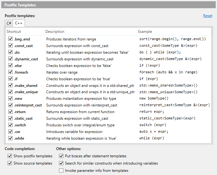Uncheck the .while template
Screen dimensions: 217x175
pyautogui.click(x=10, y=138)
